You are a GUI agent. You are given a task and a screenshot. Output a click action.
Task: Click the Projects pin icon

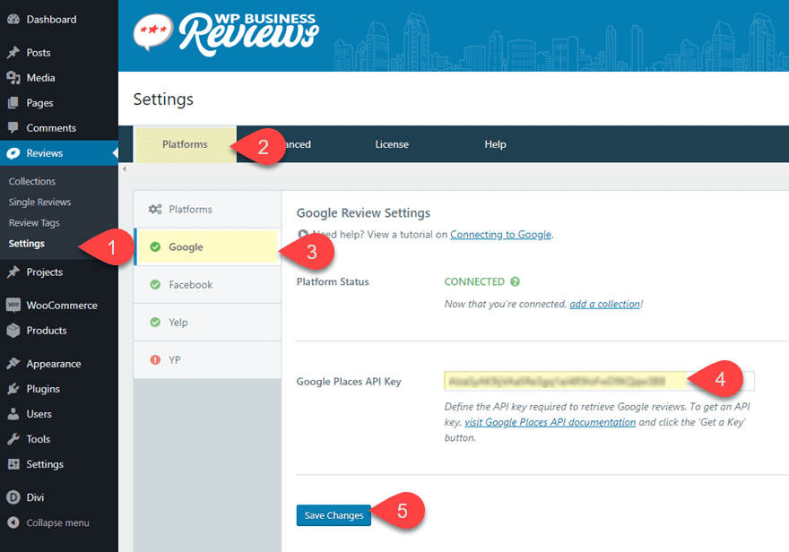click(13, 272)
